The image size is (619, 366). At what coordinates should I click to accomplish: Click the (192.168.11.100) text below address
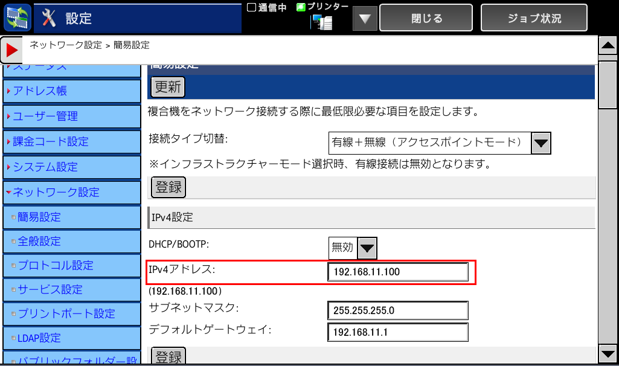(185, 291)
